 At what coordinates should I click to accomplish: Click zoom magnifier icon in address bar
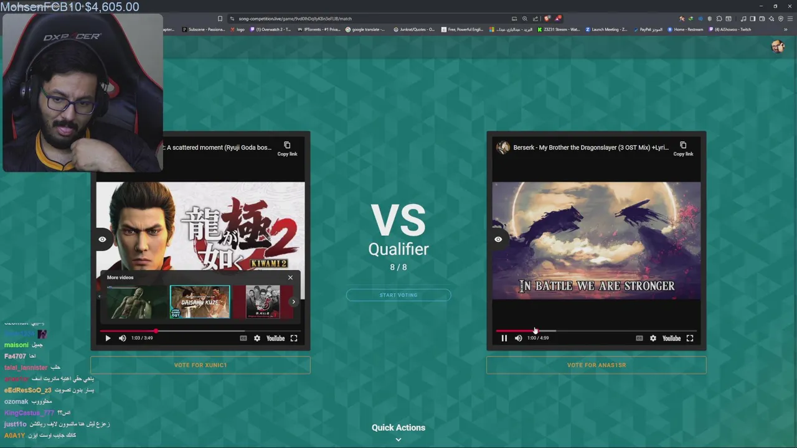coord(525,19)
